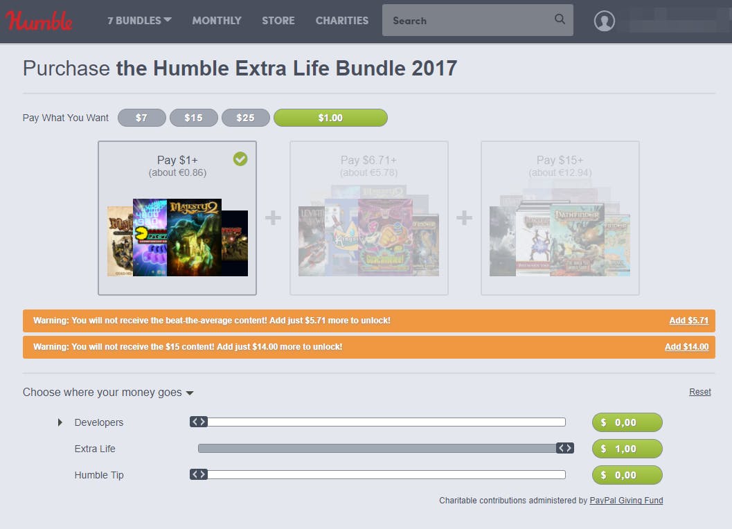This screenshot has width=732, height=529.
Task: Select the Pay $15+ tier box
Action: [x=560, y=218]
